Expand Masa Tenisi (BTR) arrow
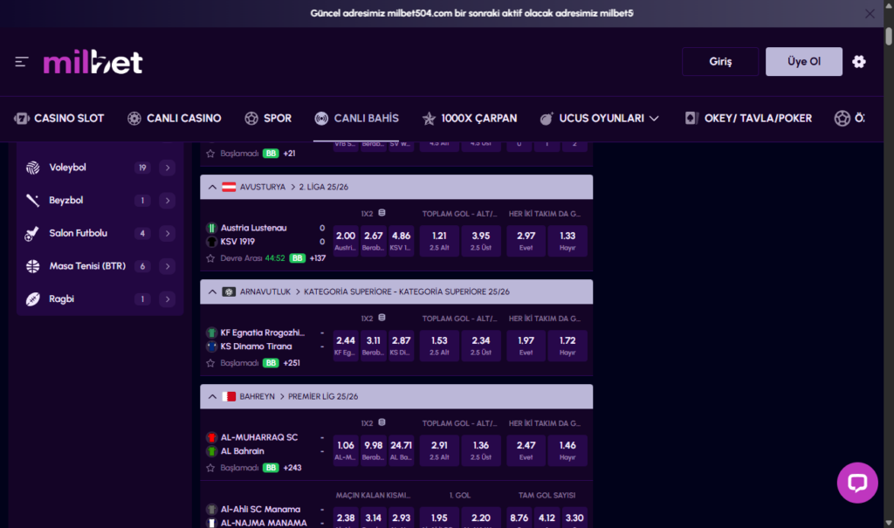Viewport: 894px width, 528px height. [x=167, y=266]
